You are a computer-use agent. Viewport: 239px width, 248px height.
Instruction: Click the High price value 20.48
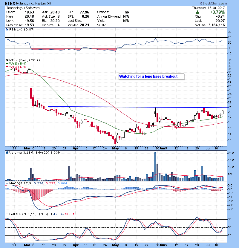point(29,16)
